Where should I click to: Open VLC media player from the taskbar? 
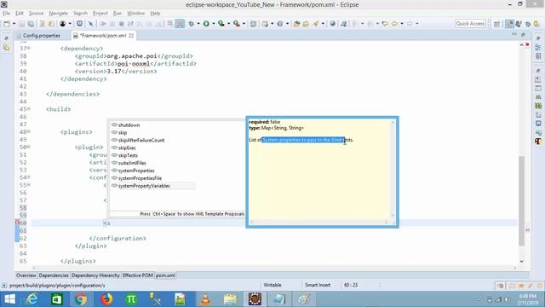(205, 299)
